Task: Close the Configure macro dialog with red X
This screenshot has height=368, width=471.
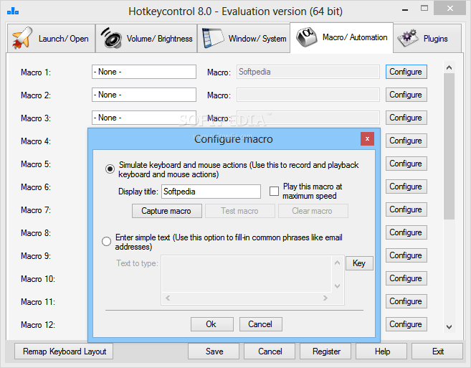Action: 367,138
